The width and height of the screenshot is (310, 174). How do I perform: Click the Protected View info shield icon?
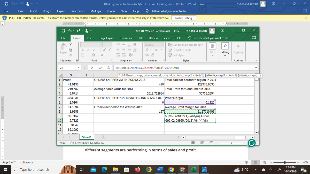[x=5, y=18]
